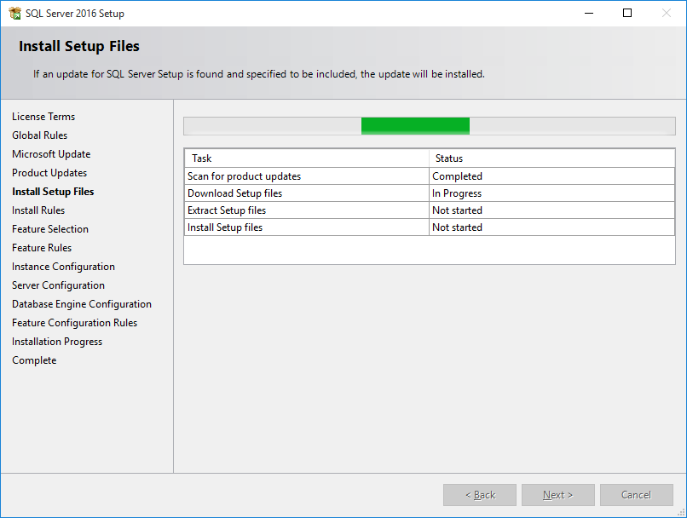Select License Terms in the sidebar

[x=43, y=116]
